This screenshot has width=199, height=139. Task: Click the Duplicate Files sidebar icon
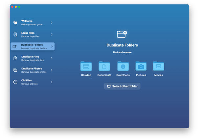(x=15, y=58)
